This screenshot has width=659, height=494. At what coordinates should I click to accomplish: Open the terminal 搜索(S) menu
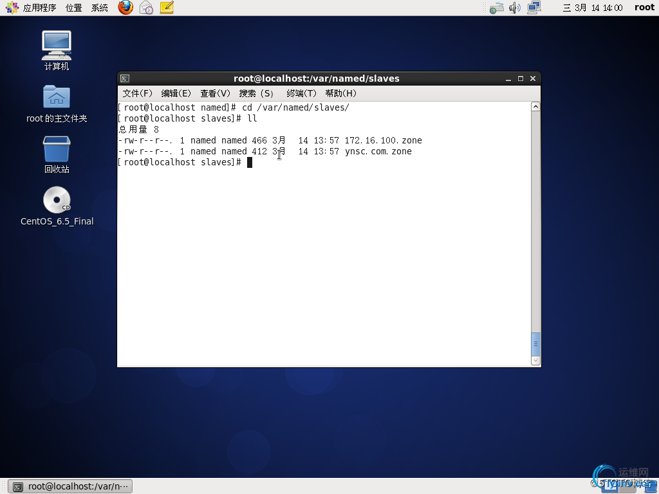[256, 93]
